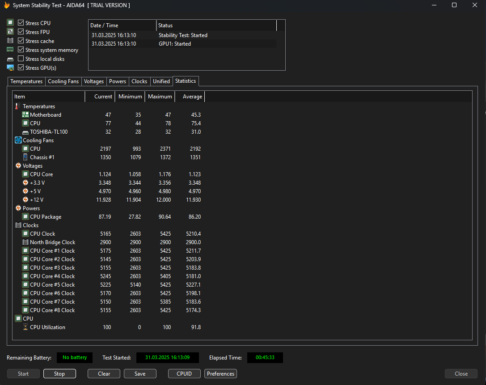Click the Stress local disks drive icon

(x=10, y=59)
